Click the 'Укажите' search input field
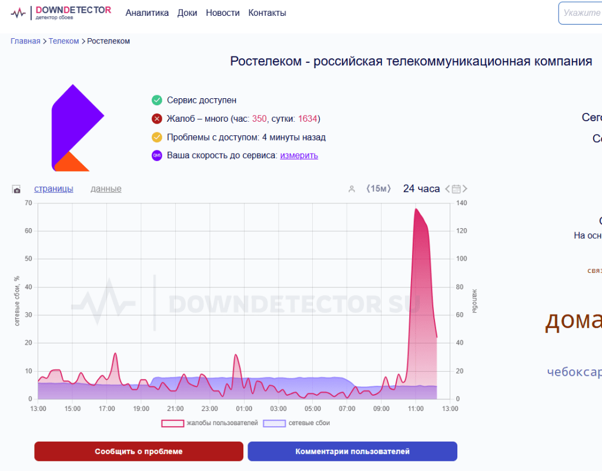 [x=580, y=13]
